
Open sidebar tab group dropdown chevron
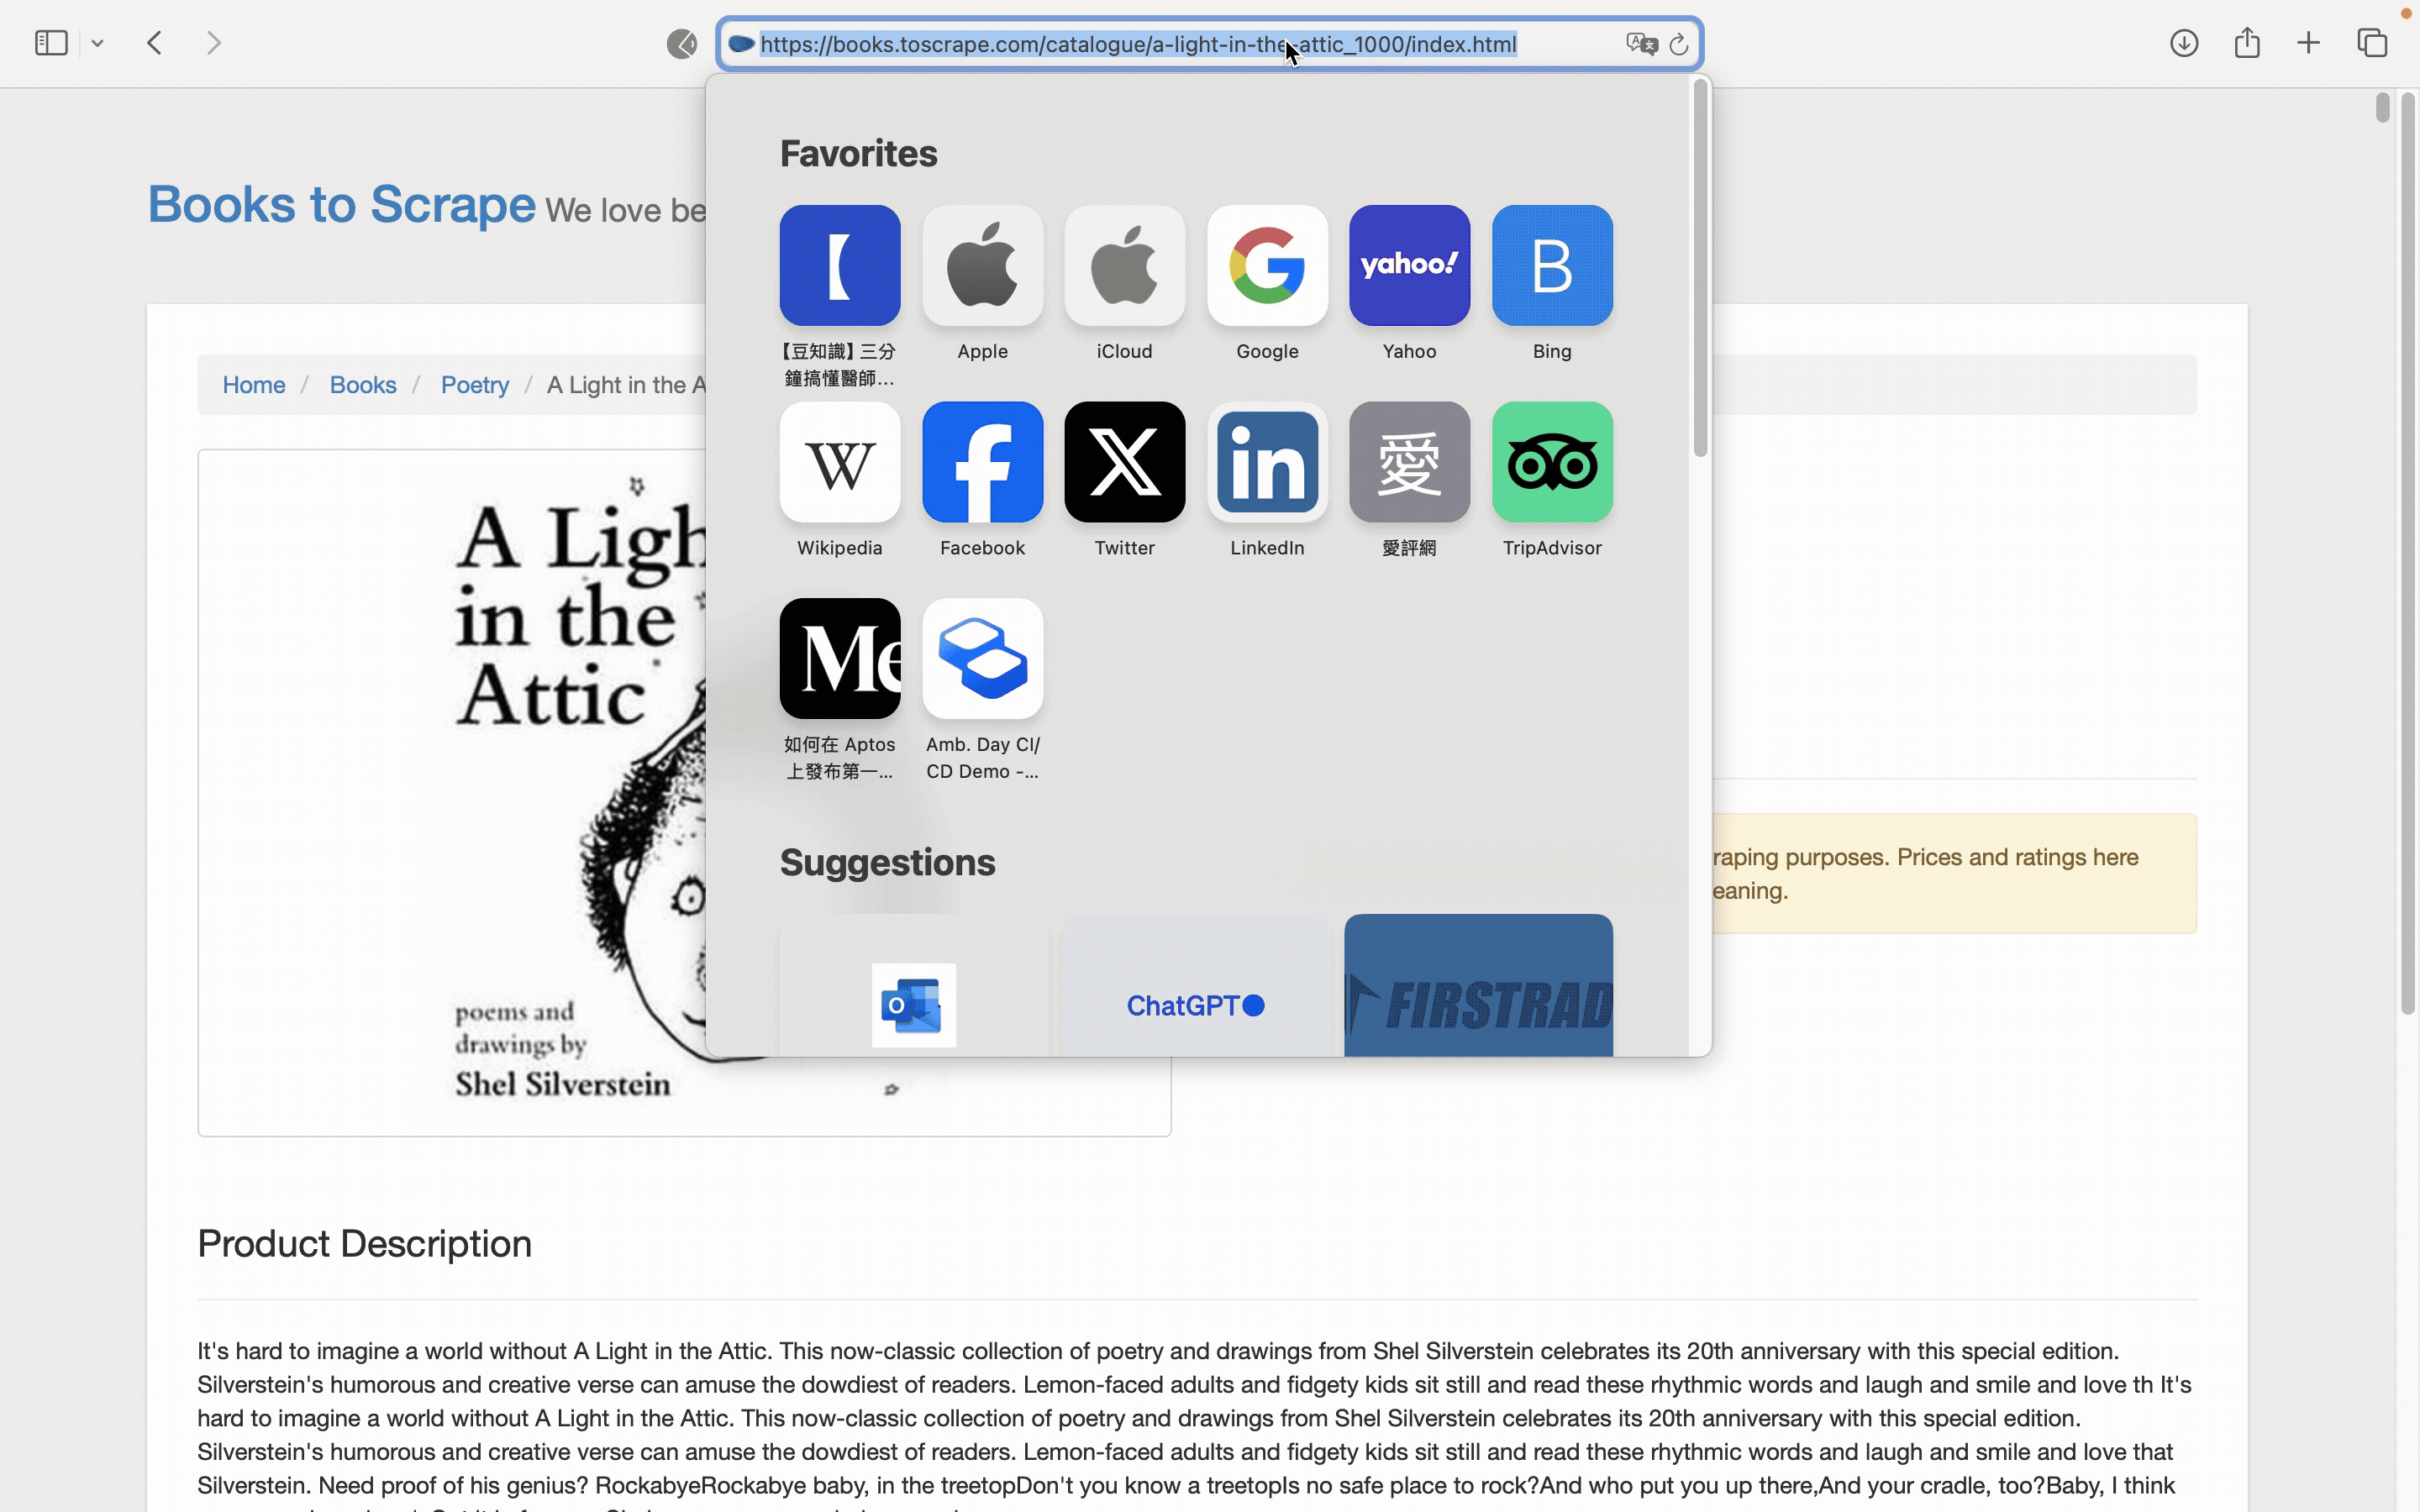point(97,43)
